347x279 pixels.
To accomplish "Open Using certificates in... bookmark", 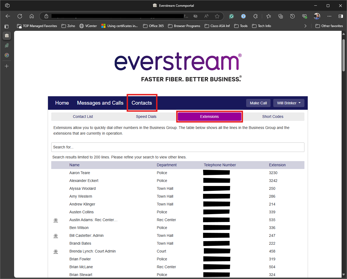I will point(120,26).
